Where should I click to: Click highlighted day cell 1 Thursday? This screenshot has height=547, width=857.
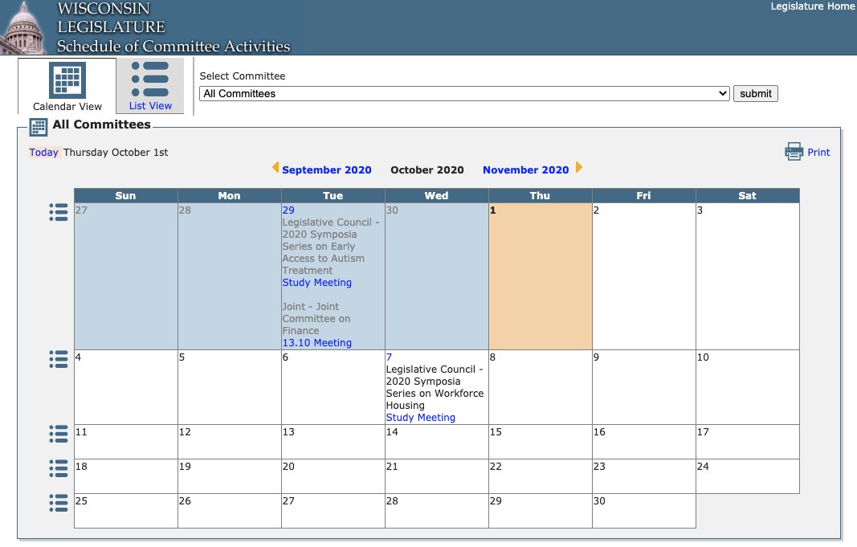[540, 276]
